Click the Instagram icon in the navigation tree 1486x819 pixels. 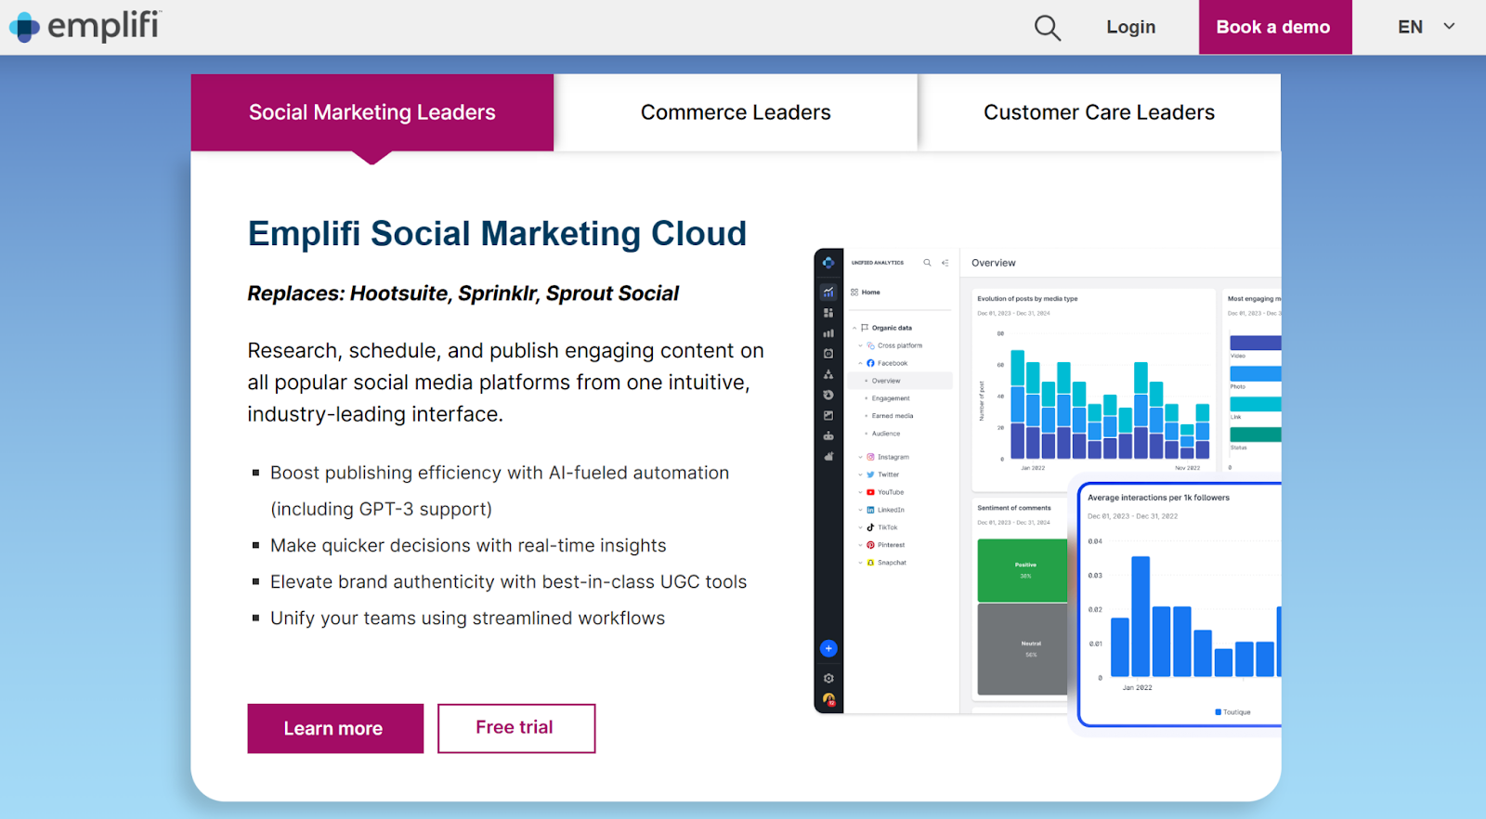tap(870, 457)
